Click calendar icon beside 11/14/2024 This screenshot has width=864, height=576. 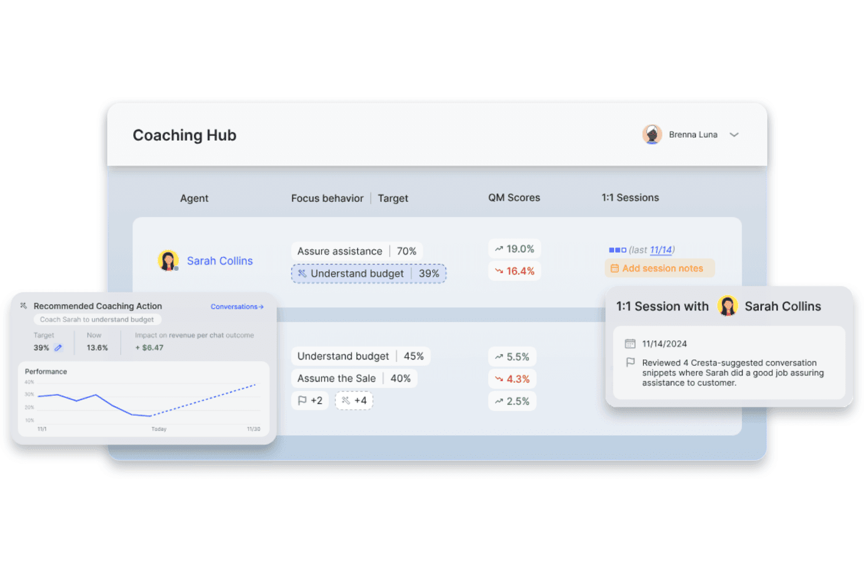(630, 344)
